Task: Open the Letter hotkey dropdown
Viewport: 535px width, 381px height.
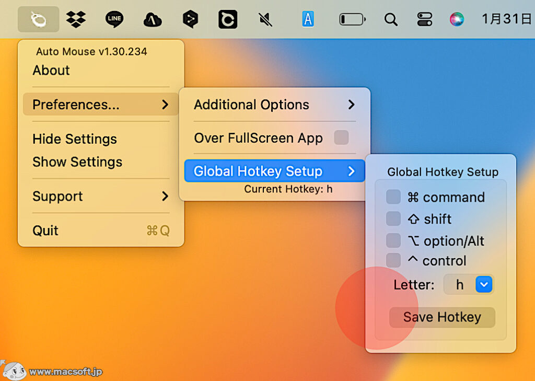Action: pos(484,284)
